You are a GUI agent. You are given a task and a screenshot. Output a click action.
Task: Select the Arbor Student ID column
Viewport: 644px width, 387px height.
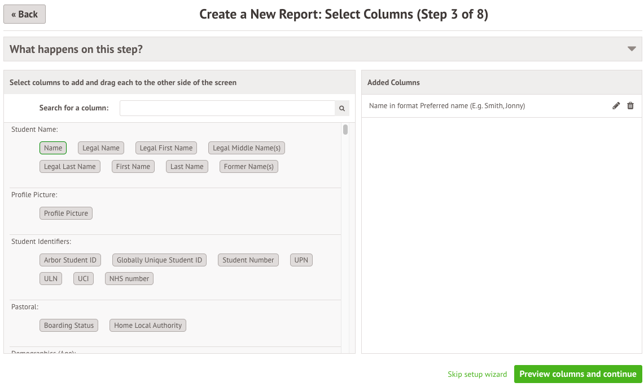coord(70,260)
